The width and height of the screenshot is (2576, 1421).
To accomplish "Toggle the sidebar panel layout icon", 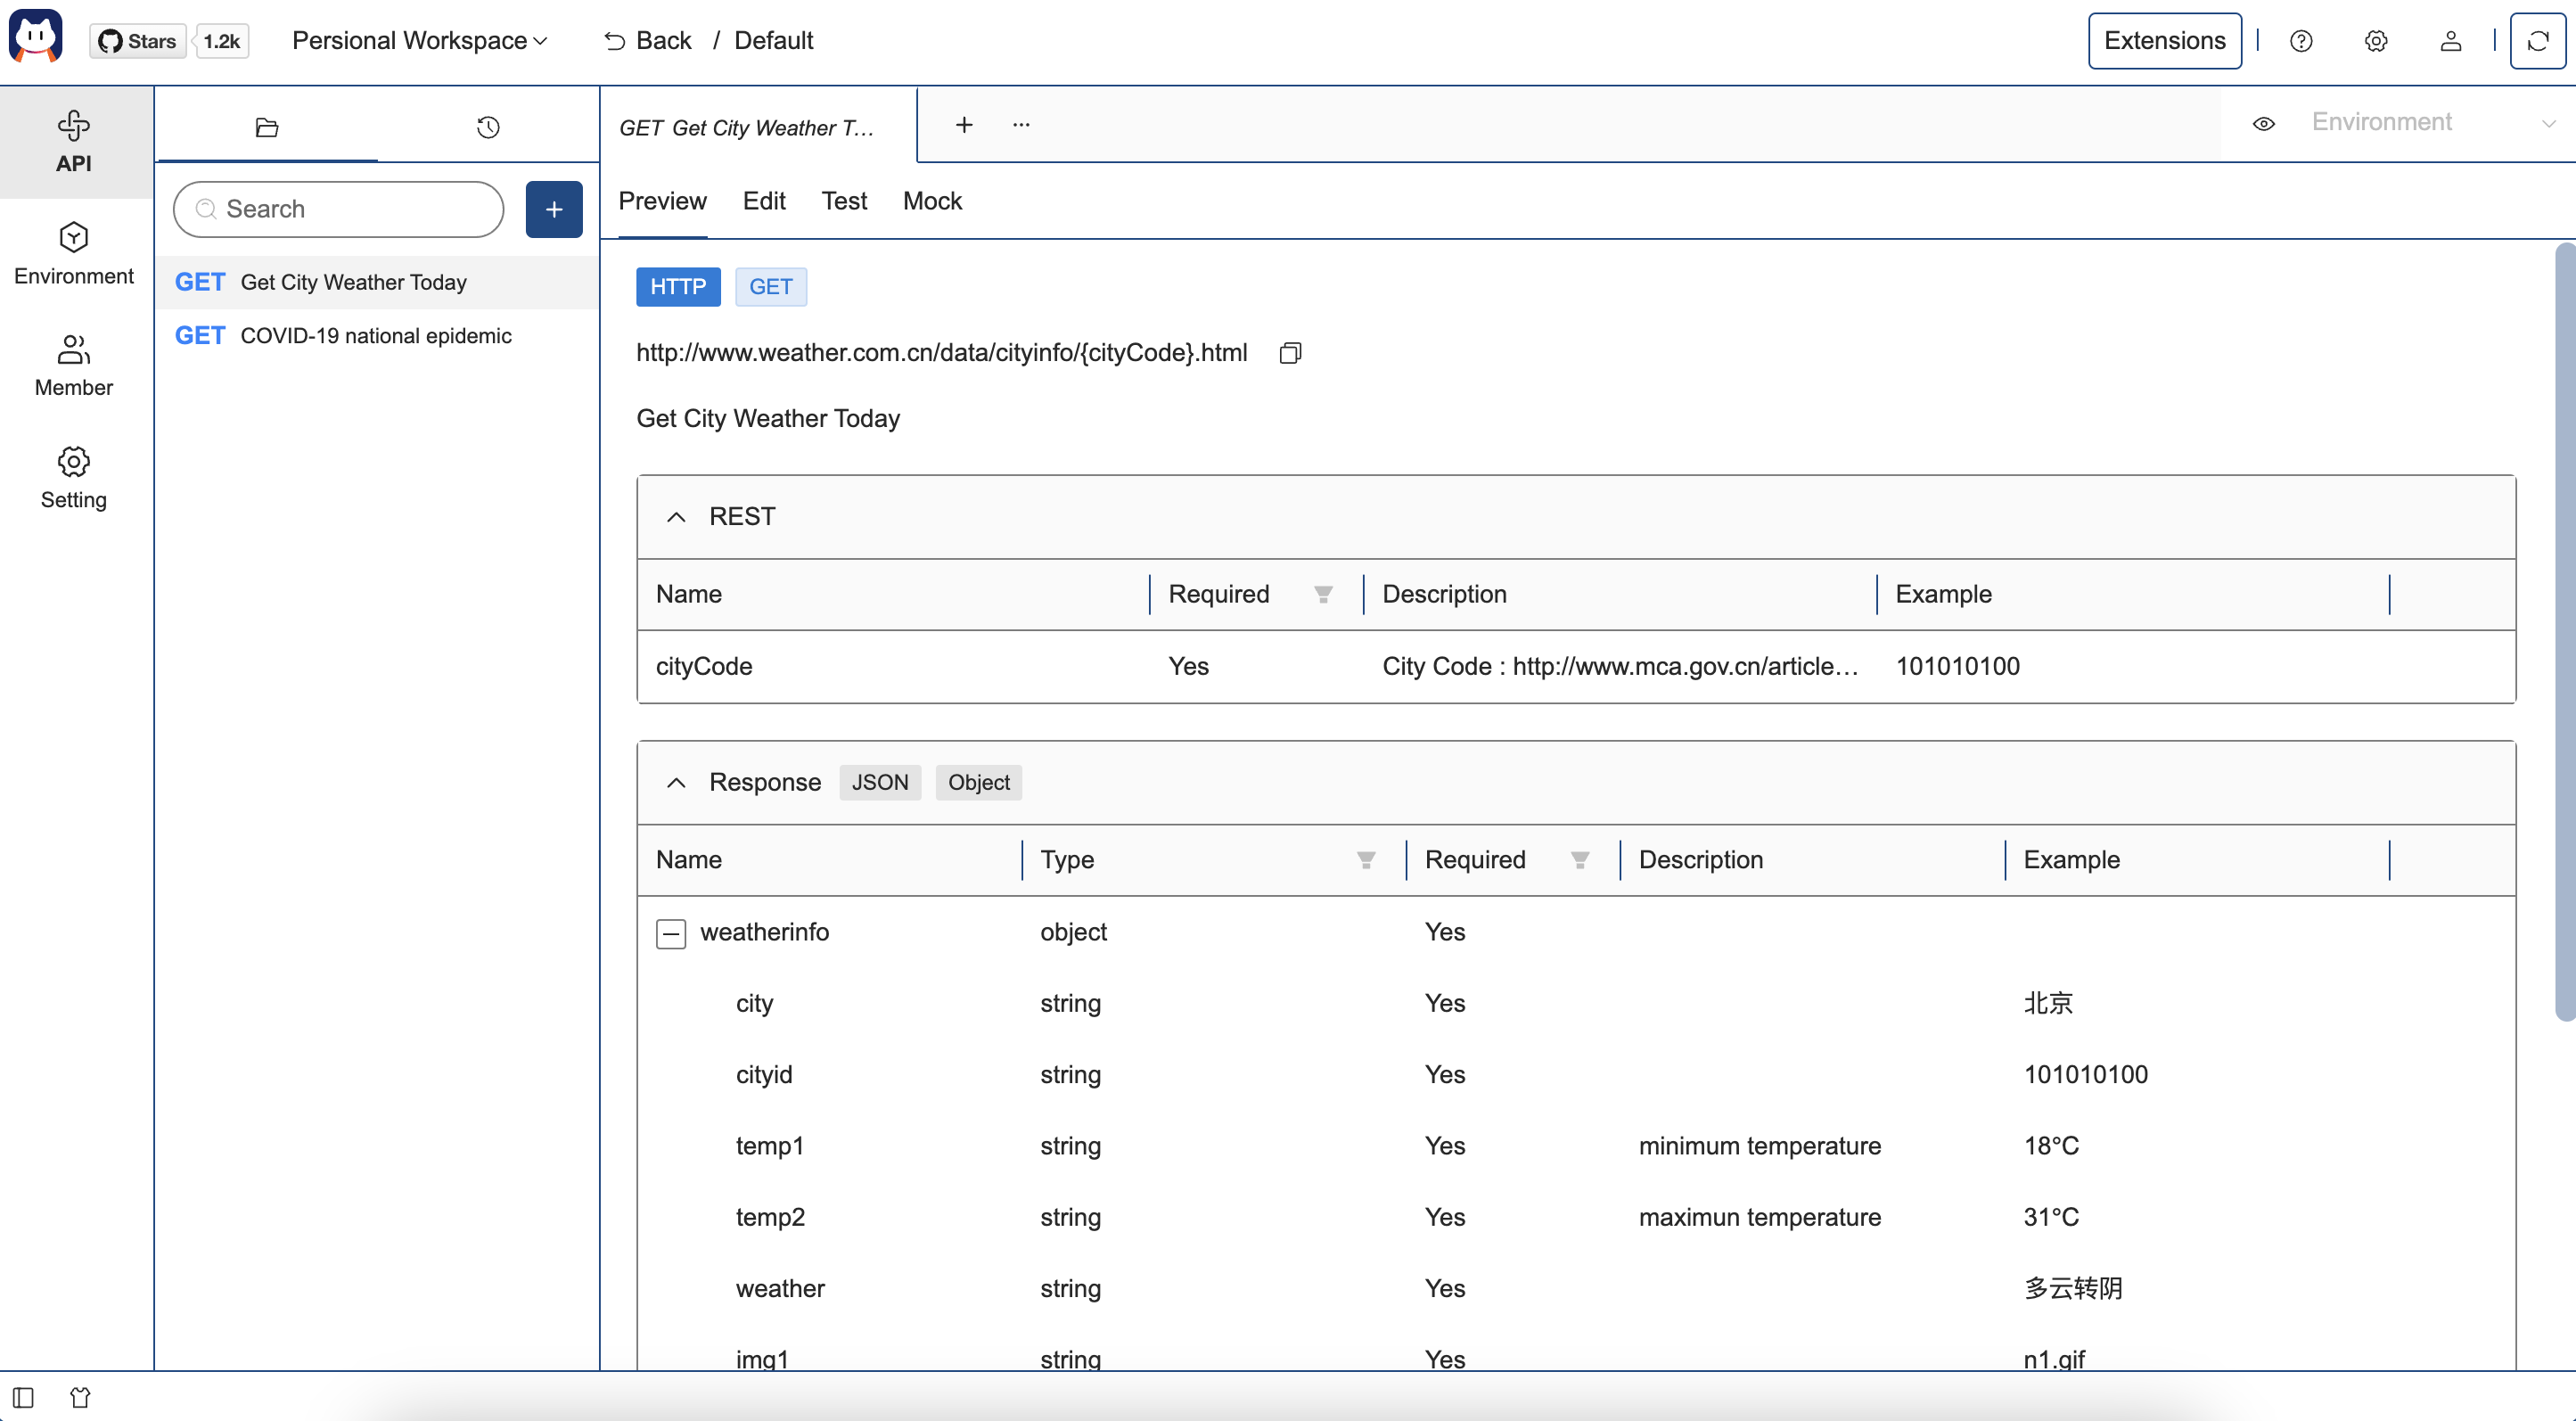I will point(24,1397).
